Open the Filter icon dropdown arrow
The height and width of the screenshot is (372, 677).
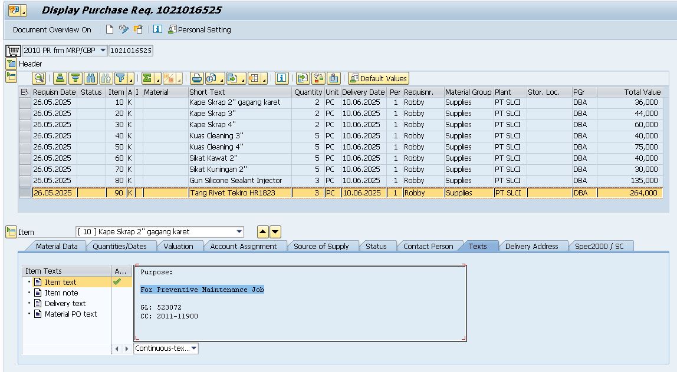pyautogui.click(x=131, y=79)
